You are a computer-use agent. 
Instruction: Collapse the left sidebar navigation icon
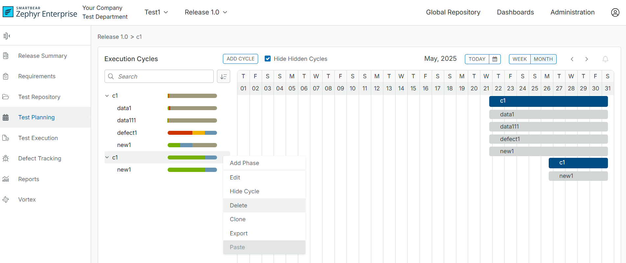(x=7, y=36)
